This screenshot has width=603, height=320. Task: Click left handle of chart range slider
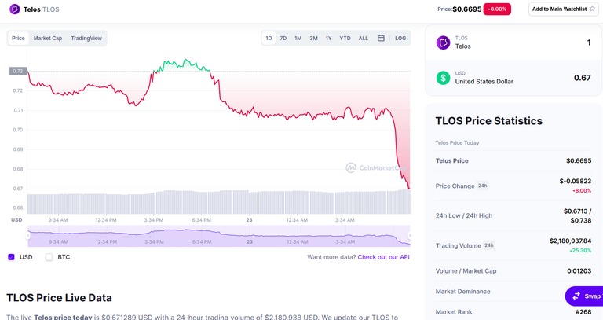pos(27,235)
